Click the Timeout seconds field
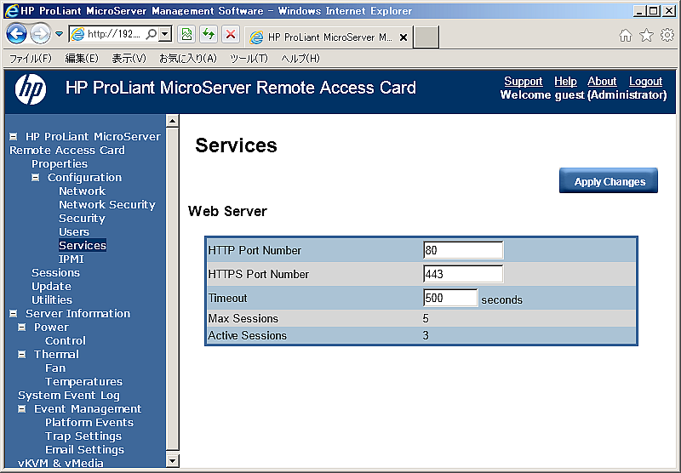 (x=450, y=298)
